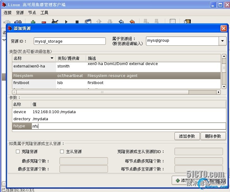This screenshot has width=230, height=192.
Task: Click the second gray node icon in toolbar
Action: (156, 21)
